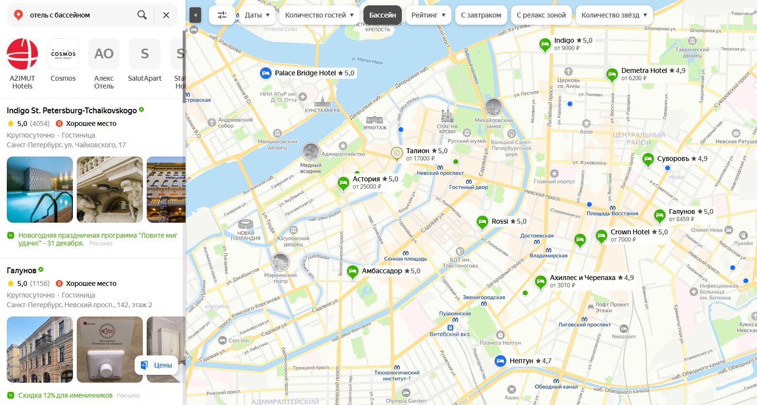Click the Астория hotel pin
The height and width of the screenshot is (405, 757).
(x=344, y=183)
